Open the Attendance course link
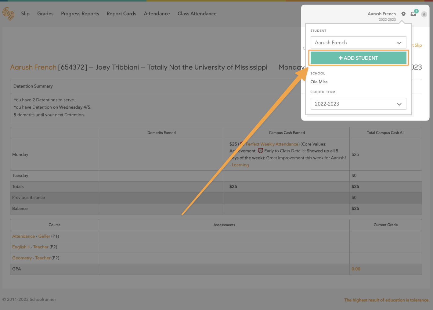Viewport: 433px width, 310px height. pyautogui.click(x=23, y=236)
